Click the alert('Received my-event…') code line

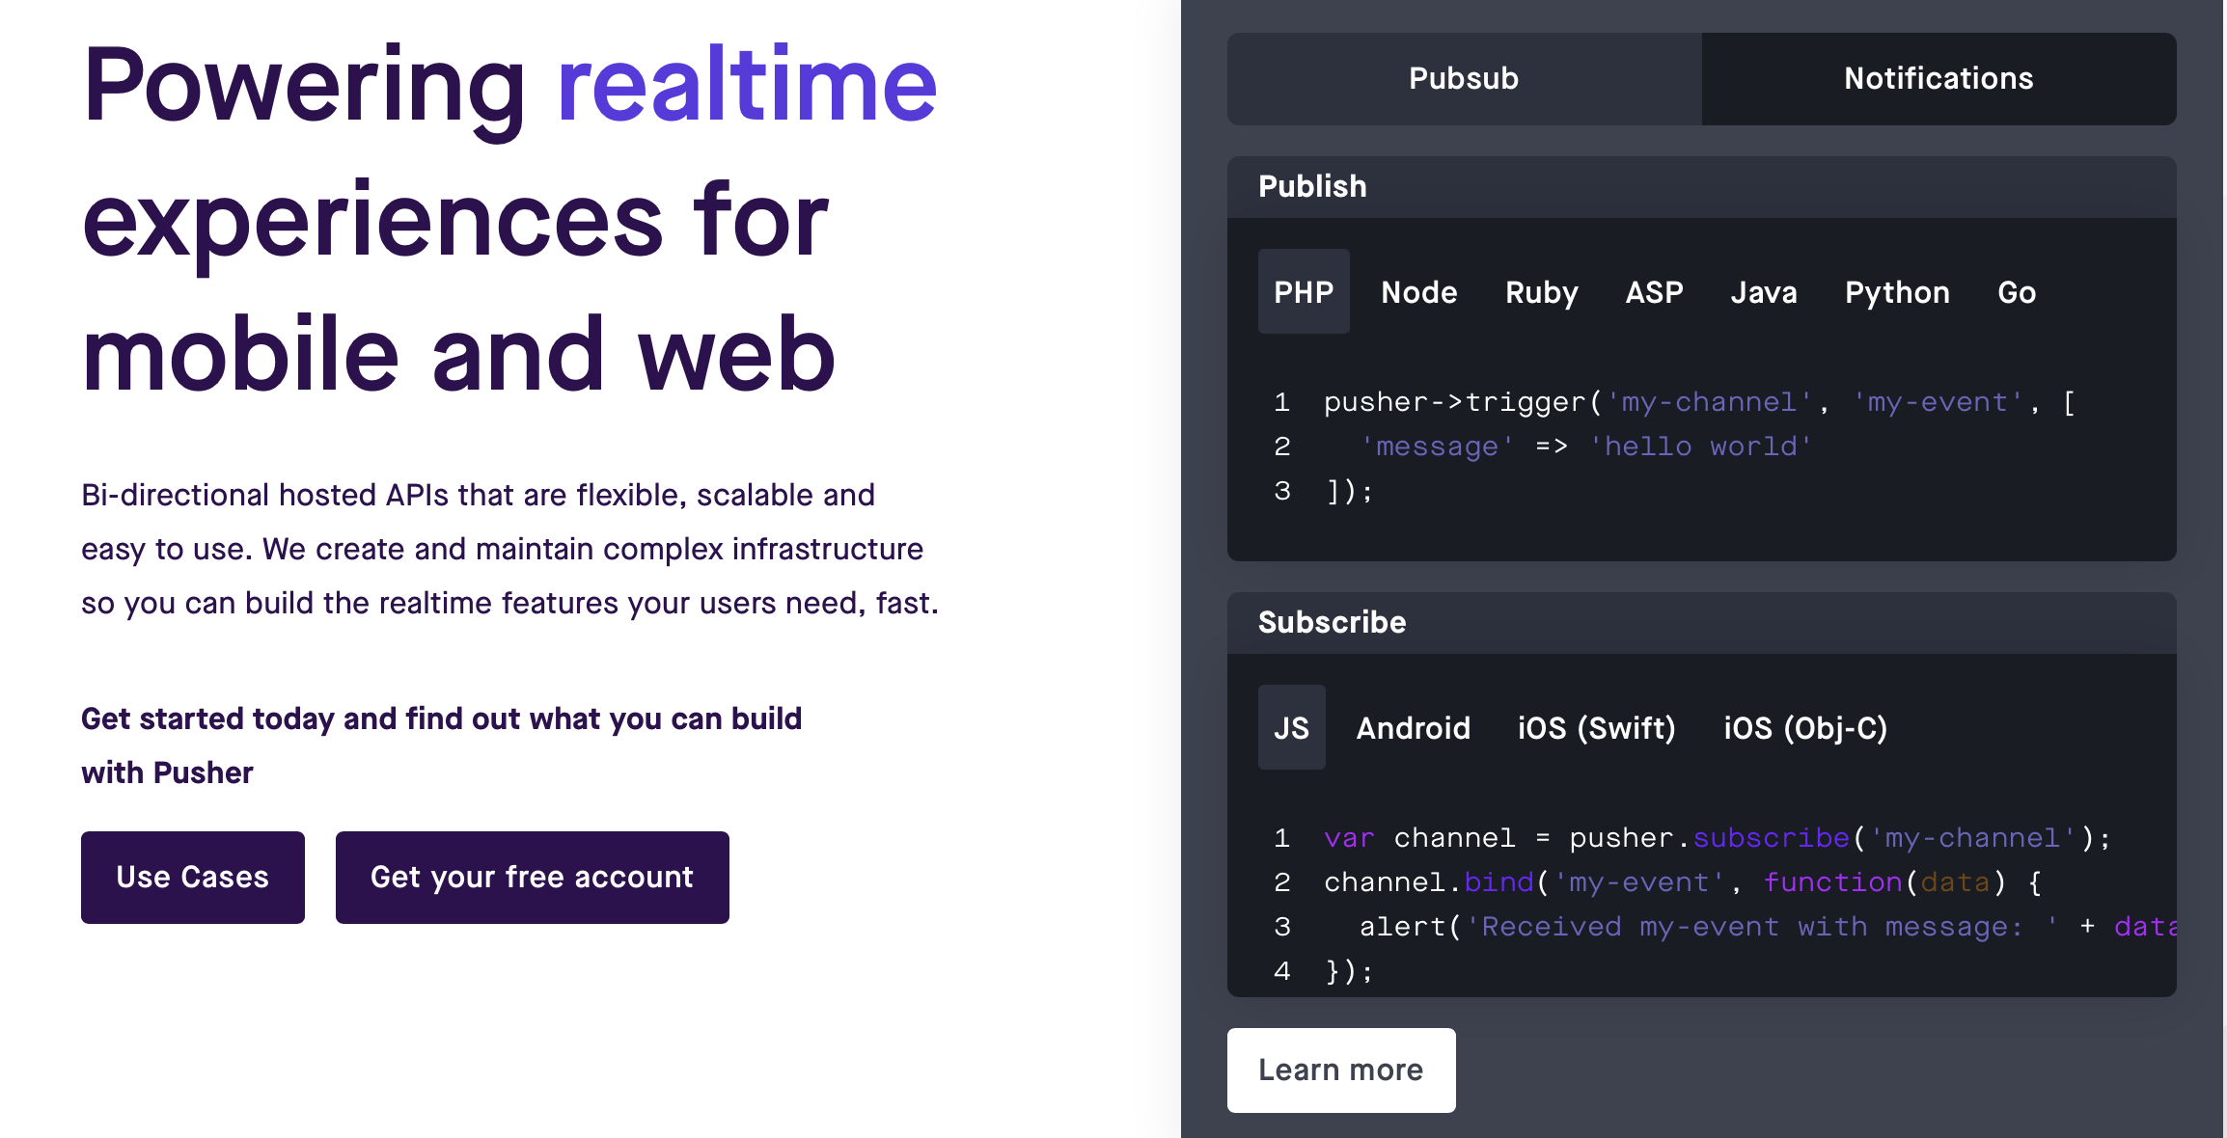click(x=1768, y=927)
